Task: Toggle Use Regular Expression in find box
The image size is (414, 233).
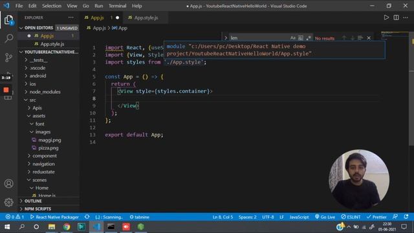Action: click(308, 38)
